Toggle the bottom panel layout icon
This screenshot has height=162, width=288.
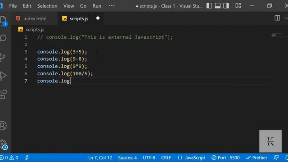coord(218,6)
